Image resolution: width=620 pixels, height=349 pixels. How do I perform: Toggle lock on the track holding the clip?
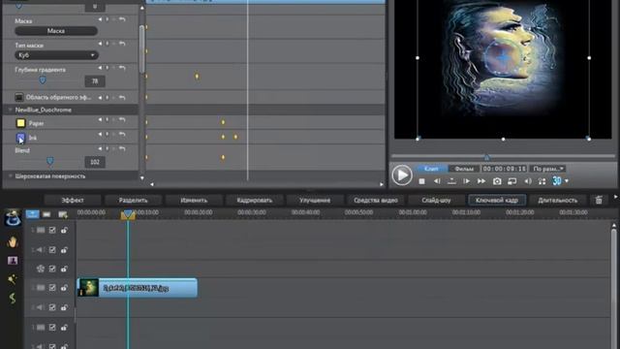click(x=64, y=288)
